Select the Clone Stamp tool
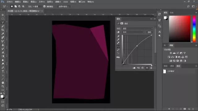The image size is (198, 111). point(3,45)
